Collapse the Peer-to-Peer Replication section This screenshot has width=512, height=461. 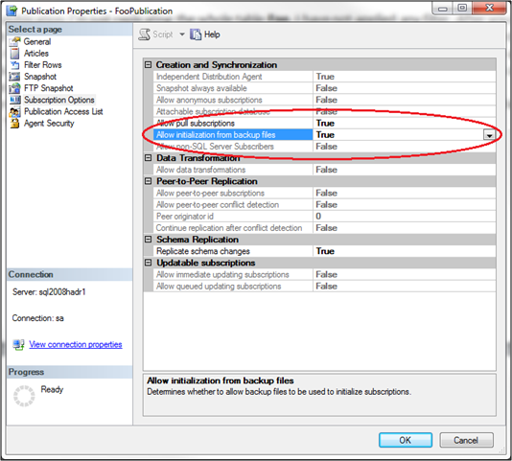[149, 181]
